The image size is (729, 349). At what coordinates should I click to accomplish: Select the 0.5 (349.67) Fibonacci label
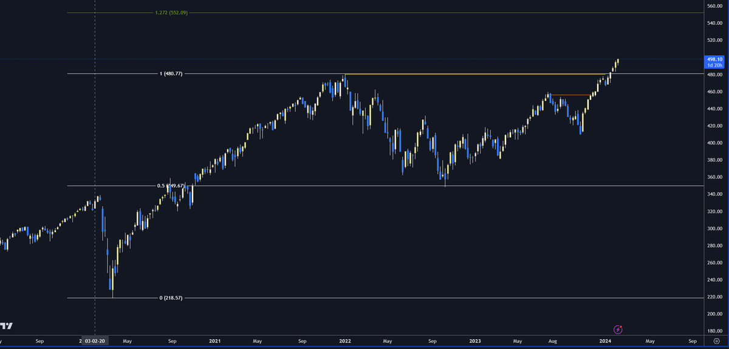tap(171, 186)
